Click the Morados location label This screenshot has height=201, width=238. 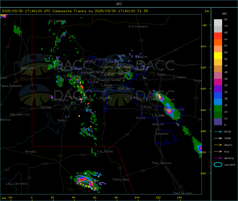tap(31, 152)
